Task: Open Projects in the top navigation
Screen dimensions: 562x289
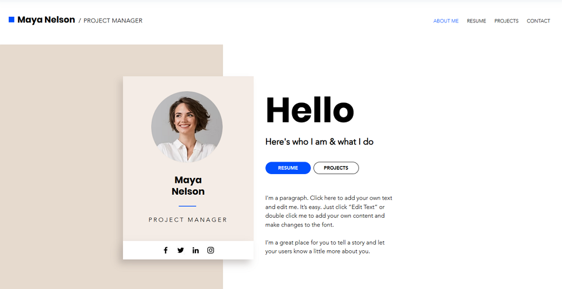Action: 506,21
